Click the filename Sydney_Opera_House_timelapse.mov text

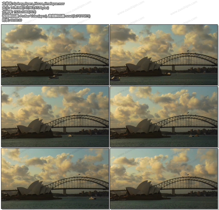click(39, 4)
